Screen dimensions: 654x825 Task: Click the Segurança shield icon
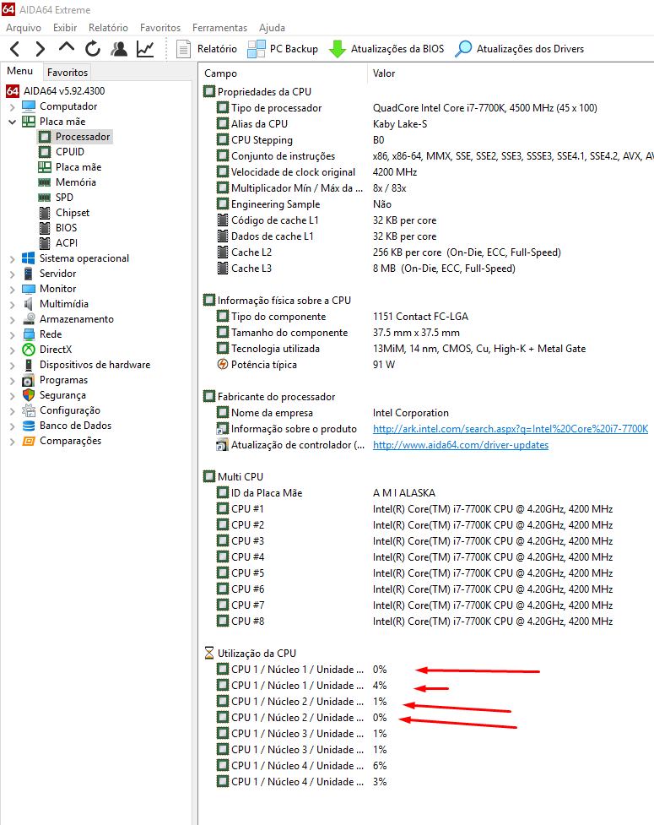click(x=29, y=395)
